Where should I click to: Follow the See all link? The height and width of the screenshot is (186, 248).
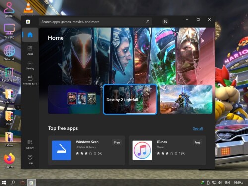(198, 128)
